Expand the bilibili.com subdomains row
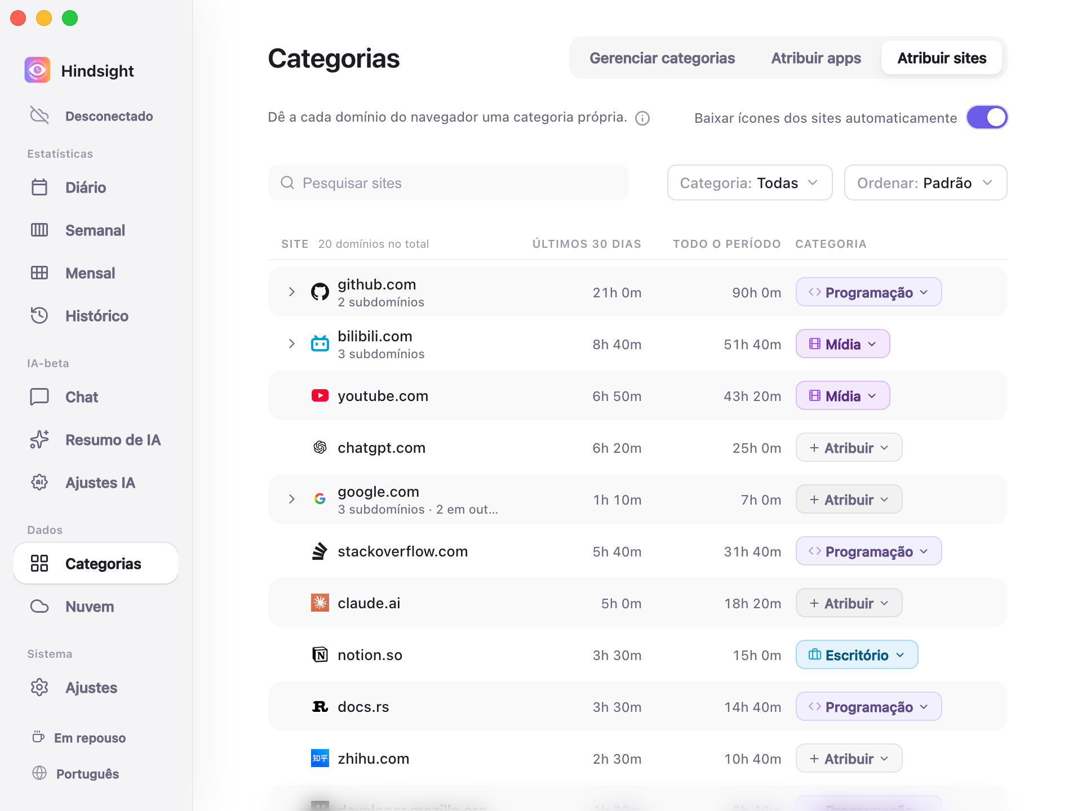This screenshot has height=811, width=1082. (292, 344)
